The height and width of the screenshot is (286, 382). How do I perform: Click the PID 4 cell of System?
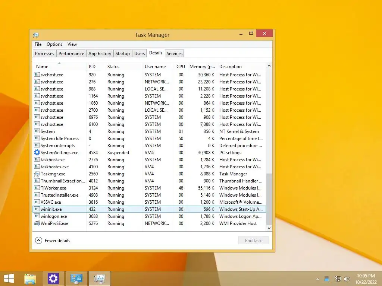coord(90,131)
